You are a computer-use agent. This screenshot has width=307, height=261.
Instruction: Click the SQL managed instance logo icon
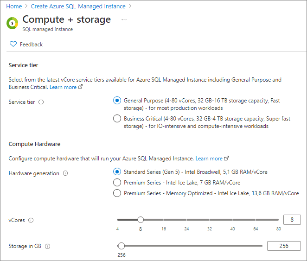coord(13,23)
